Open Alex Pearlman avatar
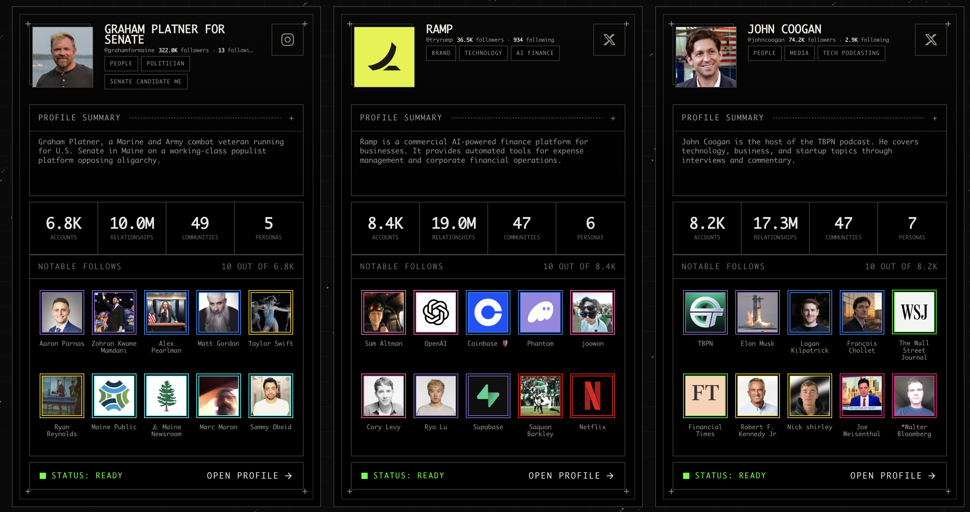The height and width of the screenshot is (512, 970). coord(166,312)
